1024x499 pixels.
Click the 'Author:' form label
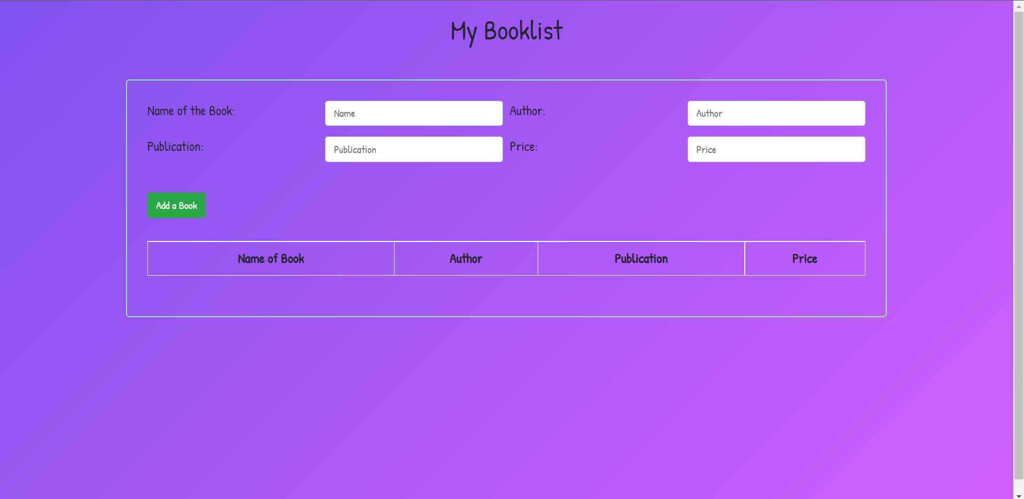[527, 111]
